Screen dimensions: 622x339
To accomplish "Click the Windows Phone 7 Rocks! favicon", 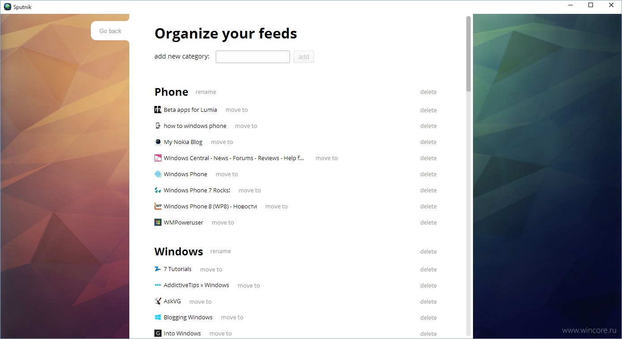I will (x=158, y=190).
